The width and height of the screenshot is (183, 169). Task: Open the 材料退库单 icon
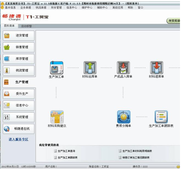[x=156, y=68]
